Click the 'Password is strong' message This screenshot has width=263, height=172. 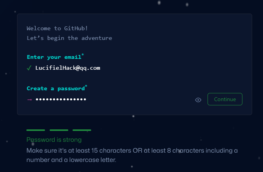tap(54, 140)
